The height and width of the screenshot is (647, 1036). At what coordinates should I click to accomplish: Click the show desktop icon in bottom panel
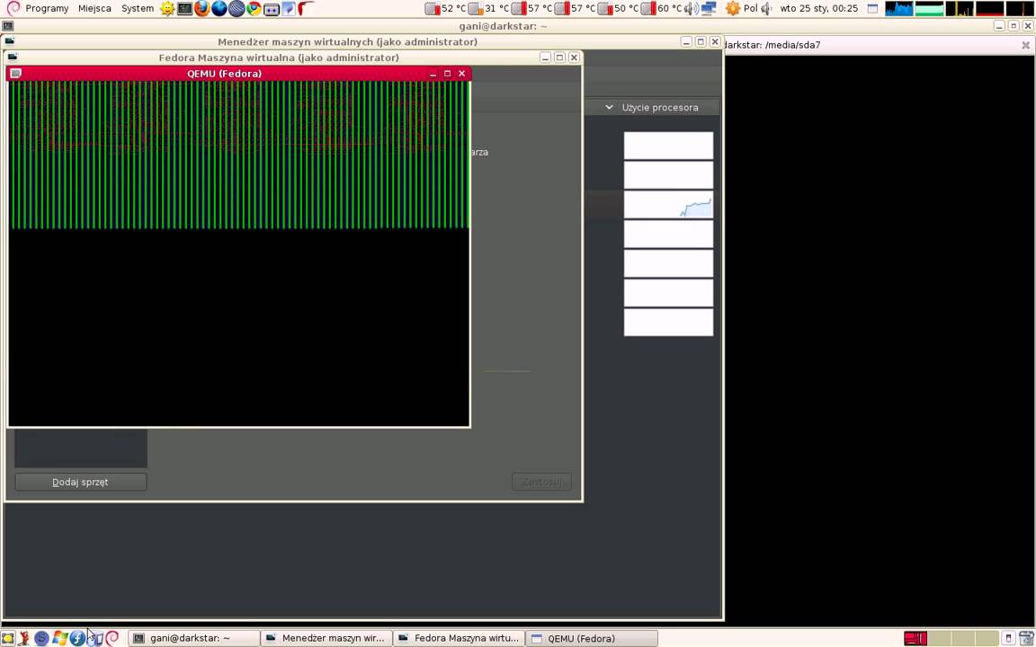pyautogui.click(x=7, y=638)
